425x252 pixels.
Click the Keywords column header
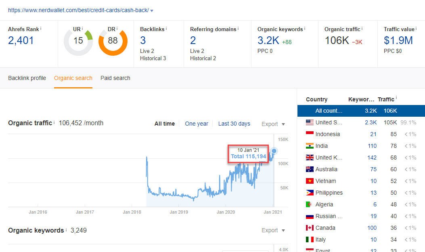click(x=361, y=99)
